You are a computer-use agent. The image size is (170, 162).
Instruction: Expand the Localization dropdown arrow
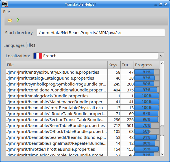coord(161,56)
